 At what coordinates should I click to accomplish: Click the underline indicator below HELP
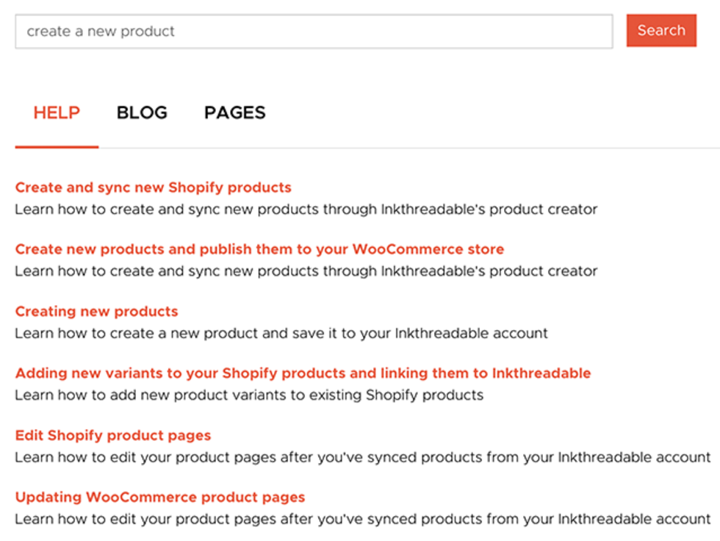(57, 146)
